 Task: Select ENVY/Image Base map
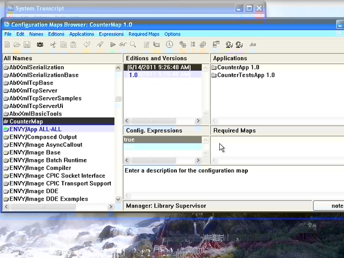click(59, 152)
